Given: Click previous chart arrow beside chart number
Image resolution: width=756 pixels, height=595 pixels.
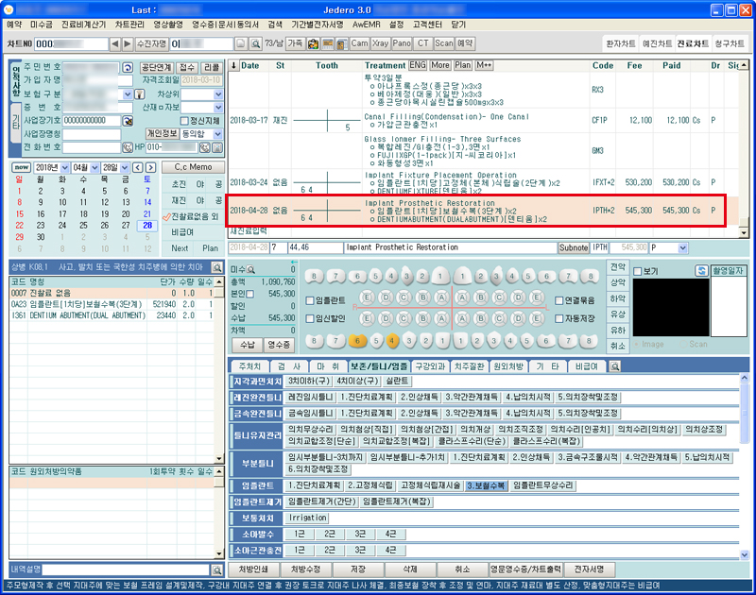Looking at the screenshot, I should pos(115,44).
